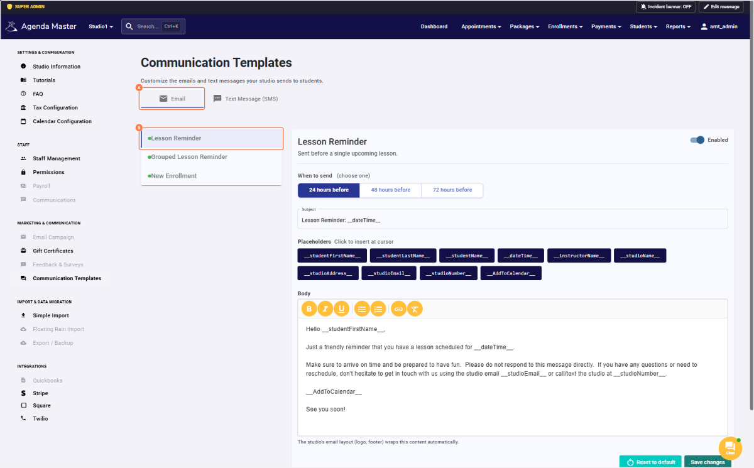Click the Permissions lock icon
754x468 pixels.
click(x=23, y=172)
